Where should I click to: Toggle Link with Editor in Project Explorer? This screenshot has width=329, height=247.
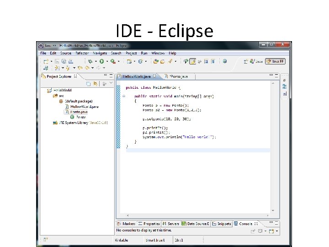(95, 84)
